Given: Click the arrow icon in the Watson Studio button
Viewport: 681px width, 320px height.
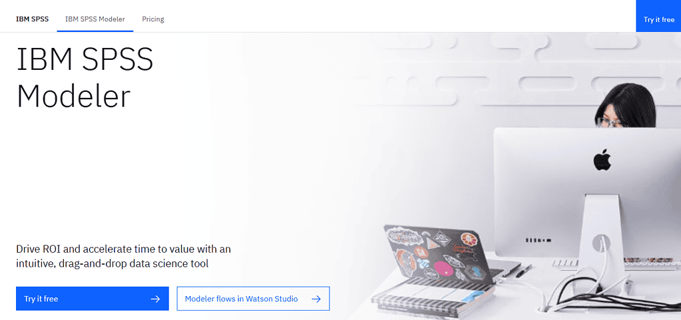Looking at the screenshot, I should 316,299.
